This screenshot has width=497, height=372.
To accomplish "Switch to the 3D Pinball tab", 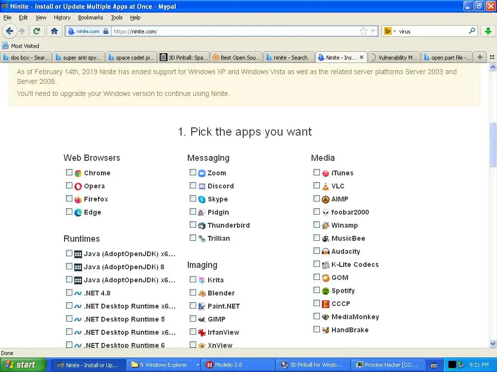I will pos(184,57).
